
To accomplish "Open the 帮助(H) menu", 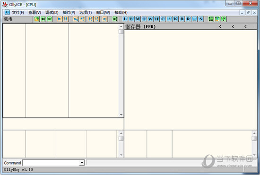I will pyautogui.click(x=121, y=13).
